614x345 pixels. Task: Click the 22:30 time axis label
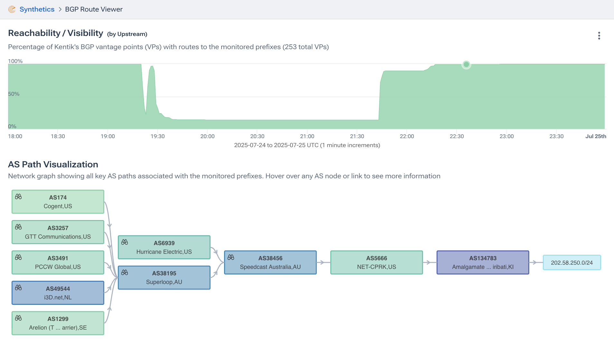coord(457,136)
